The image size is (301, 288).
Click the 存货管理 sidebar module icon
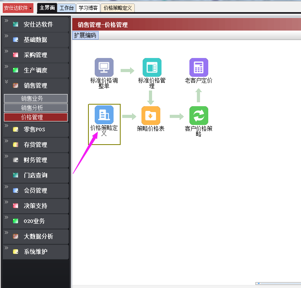click(x=16, y=145)
